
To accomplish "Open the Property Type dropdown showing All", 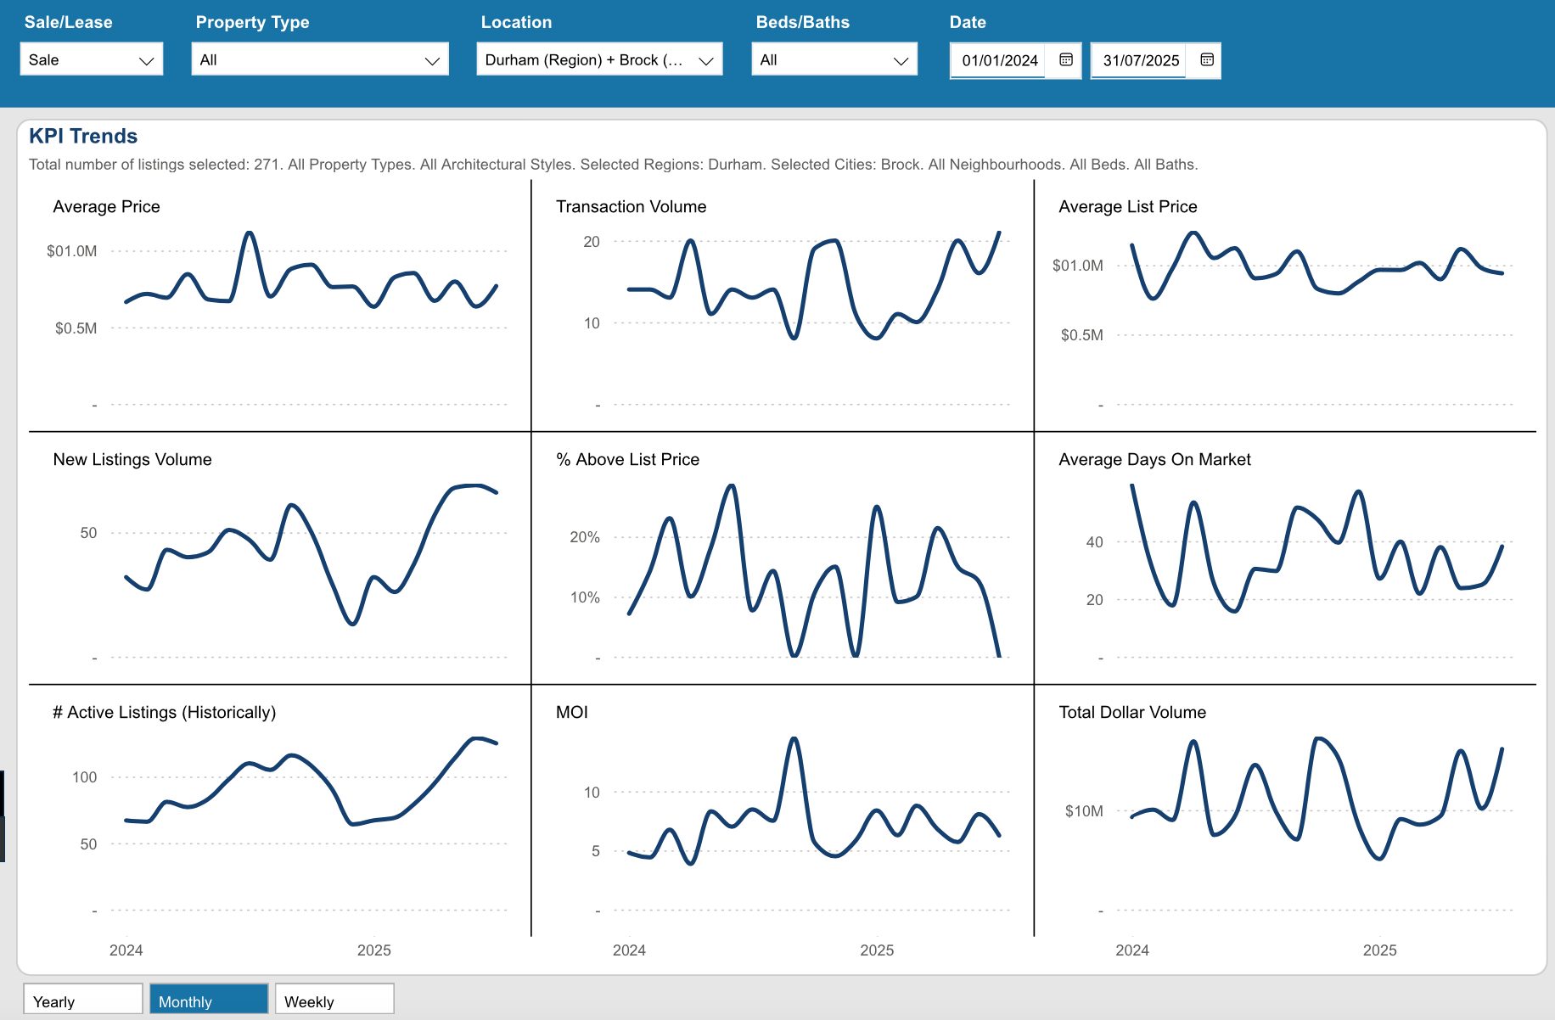I will point(320,59).
